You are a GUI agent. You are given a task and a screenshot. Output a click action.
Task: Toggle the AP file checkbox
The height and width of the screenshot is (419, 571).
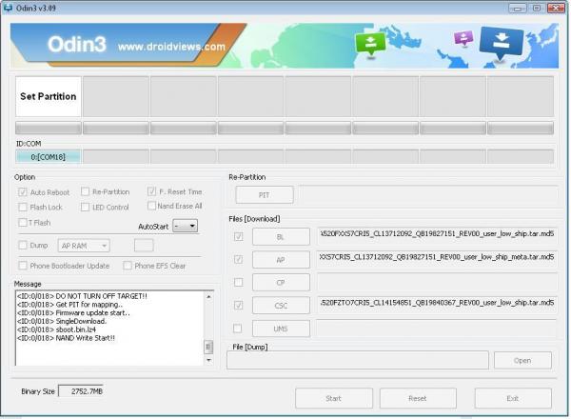pyautogui.click(x=239, y=259)
